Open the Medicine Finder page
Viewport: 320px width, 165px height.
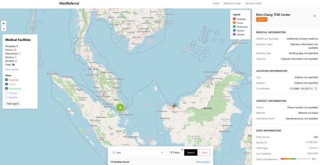coord(232,4)
